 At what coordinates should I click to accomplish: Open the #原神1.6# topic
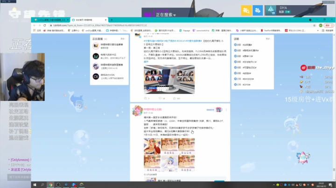248,56
